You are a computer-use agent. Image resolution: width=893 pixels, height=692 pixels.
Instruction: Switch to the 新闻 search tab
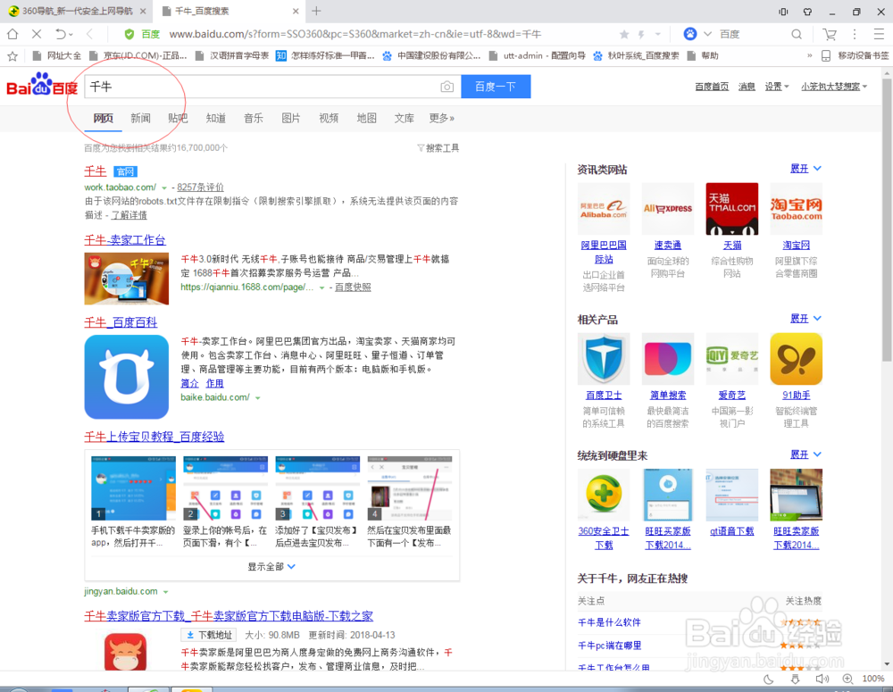(140, 118)
